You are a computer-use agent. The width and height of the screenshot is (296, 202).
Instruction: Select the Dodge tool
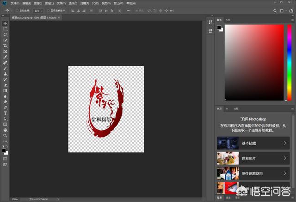click(5, 102)
